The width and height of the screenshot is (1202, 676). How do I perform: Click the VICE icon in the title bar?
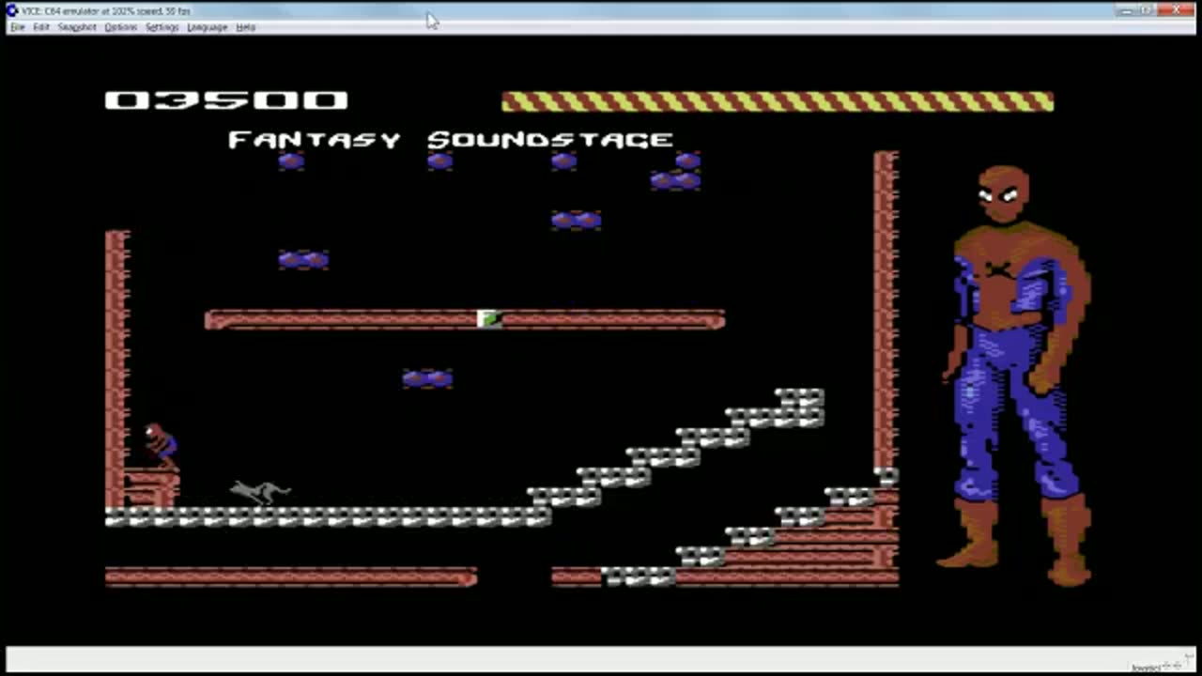pyautogui.click(x=11, y=10)
